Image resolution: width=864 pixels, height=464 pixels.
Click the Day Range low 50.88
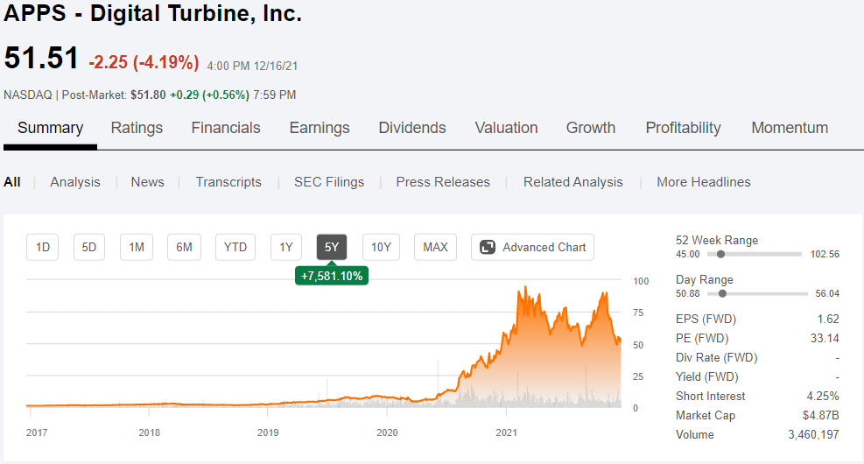point(688,293)
